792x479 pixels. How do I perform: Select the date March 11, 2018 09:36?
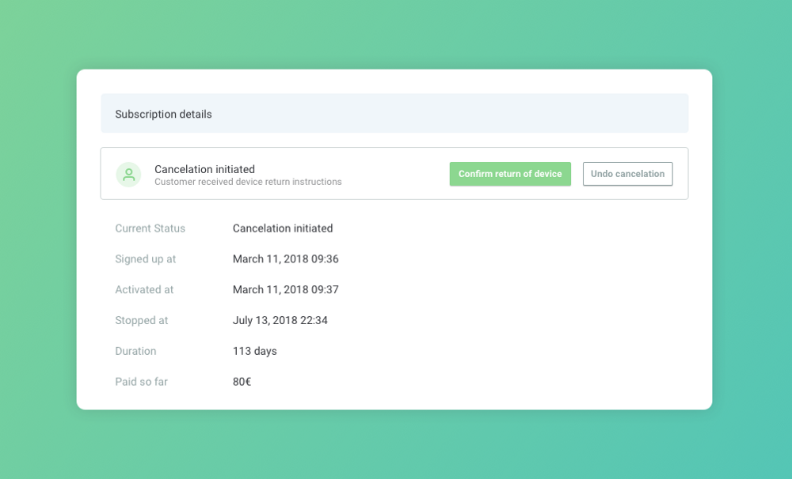285,259
